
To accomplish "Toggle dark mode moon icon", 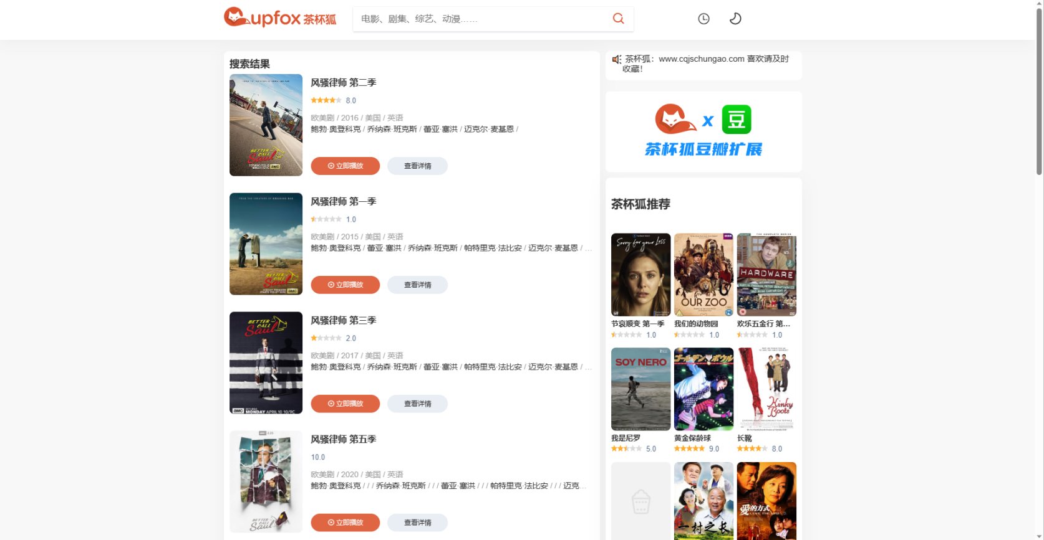I will pyautogui.click(x=735, y=19).
